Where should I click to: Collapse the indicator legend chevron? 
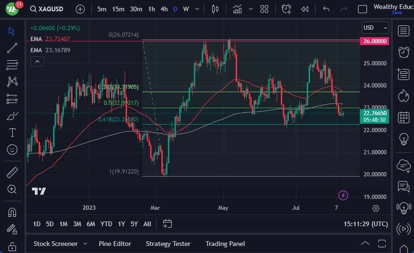pos(37,61)
